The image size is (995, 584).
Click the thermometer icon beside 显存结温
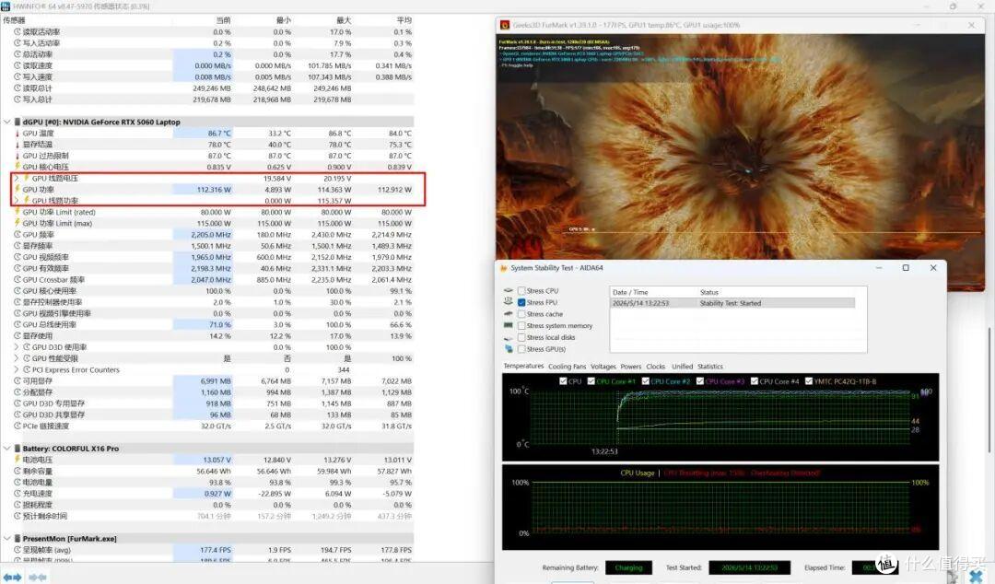pyautogui.click(x=18, y=145)
